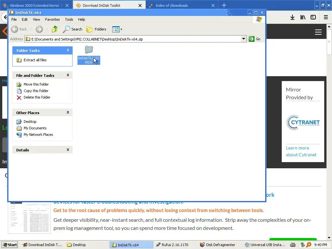Click the Move this folder icon

point(19,85)
